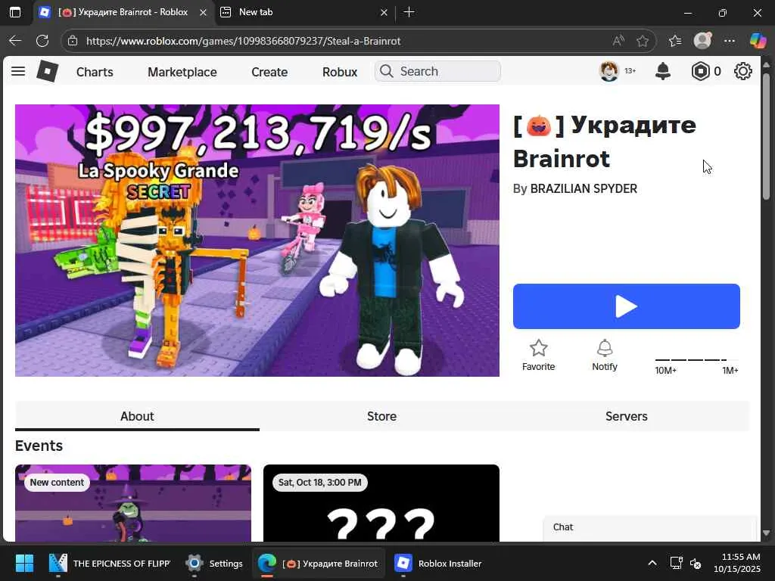Add this page to favorites star
Image resolution: width=775 pixels, height=581 pixels.
pyautogui.click(x=642, y=41)
